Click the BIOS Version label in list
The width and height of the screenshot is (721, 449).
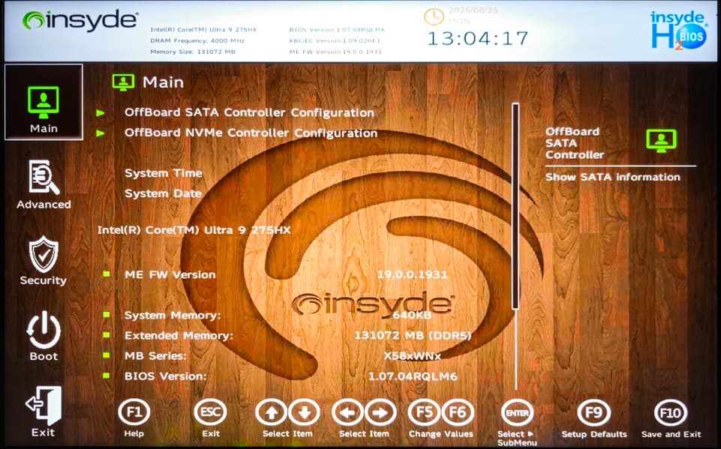166,376
